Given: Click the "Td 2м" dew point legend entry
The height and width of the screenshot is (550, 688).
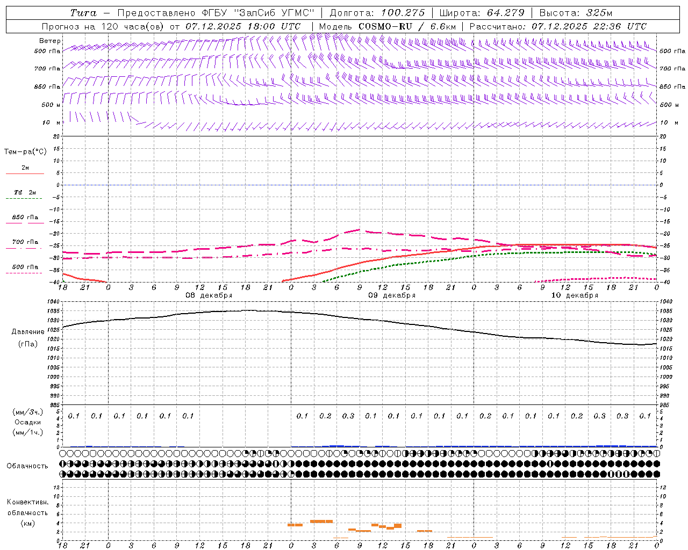Looking at the screenshot, I should [x=25, y=192].
